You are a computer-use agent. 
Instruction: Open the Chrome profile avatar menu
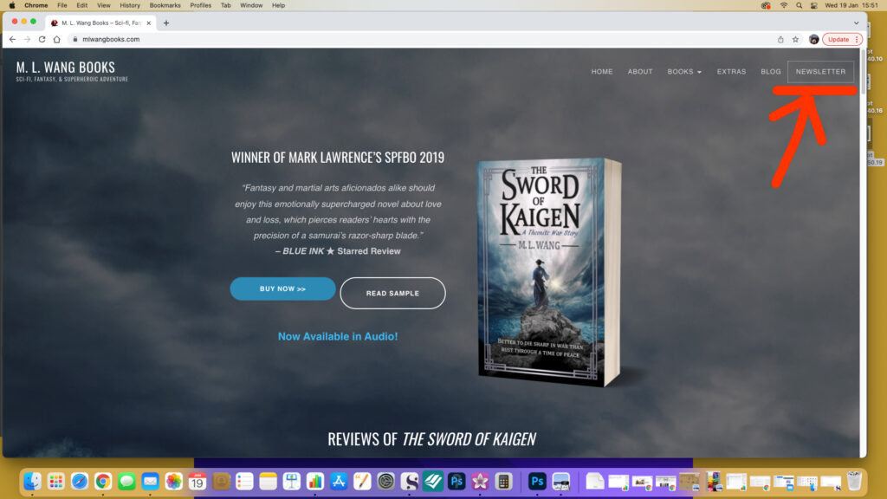coord(814,39)
